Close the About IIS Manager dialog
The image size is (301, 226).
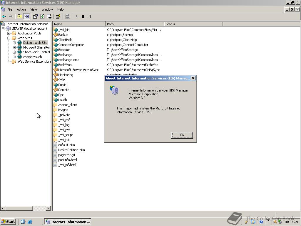tap(193, 78)
